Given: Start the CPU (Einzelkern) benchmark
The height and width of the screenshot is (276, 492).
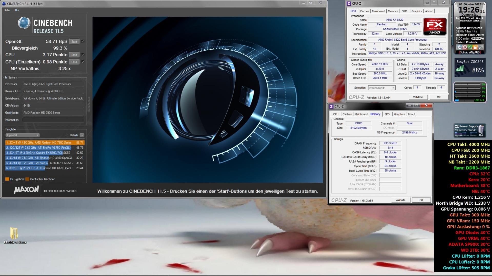Looking at the screenshot, I should coord(74,62).
